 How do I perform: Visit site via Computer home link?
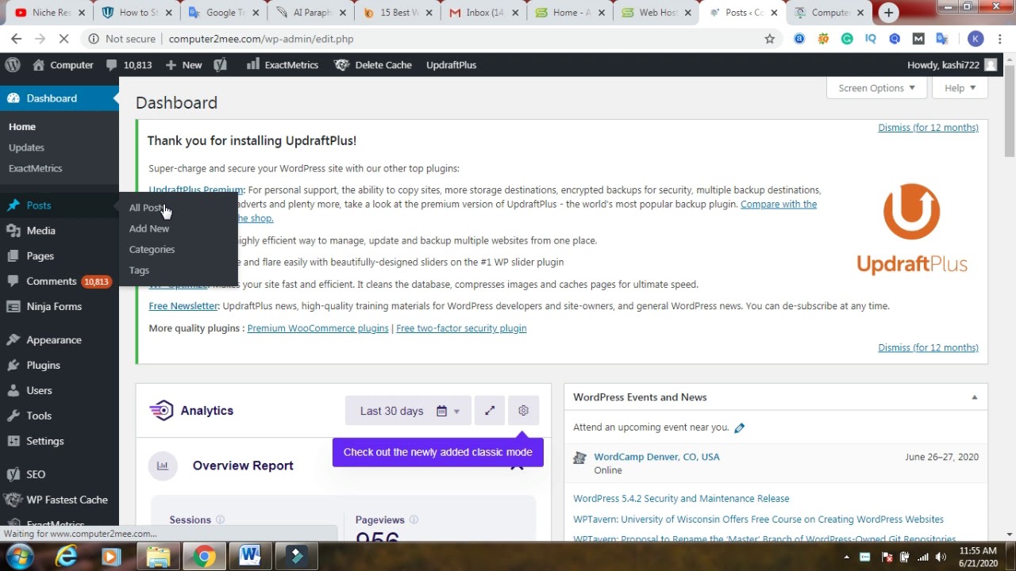[x=63, y=65]
